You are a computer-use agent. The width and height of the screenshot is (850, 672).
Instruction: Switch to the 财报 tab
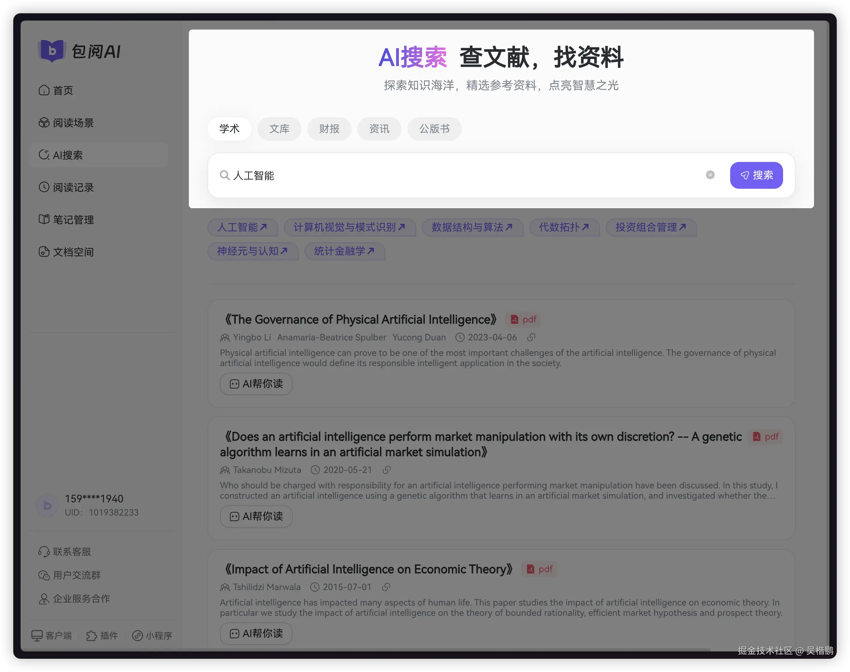[x=329, y=129]
